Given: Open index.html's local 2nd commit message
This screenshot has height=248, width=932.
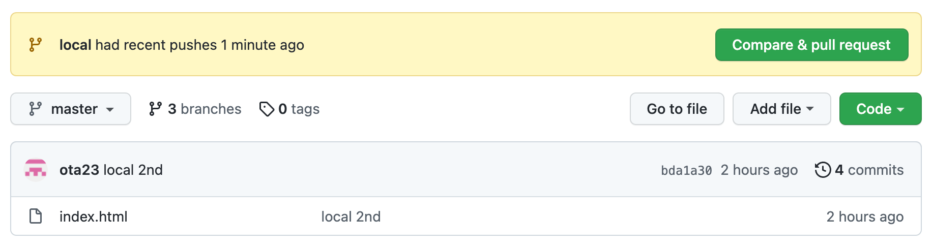Looking at the screenshot, I should tap(351, 216).
